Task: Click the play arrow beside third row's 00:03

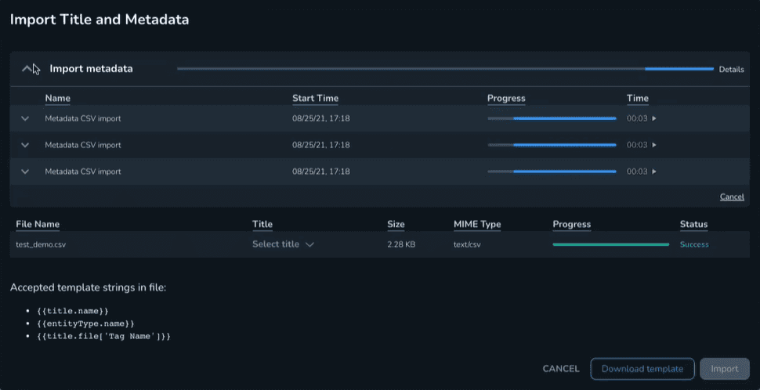Action: [x=654, y=172]
